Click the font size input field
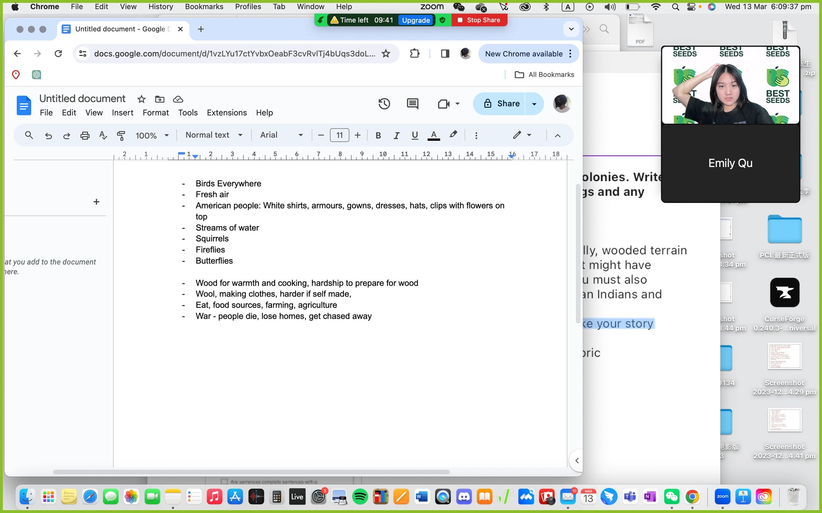 pos(339,135)
